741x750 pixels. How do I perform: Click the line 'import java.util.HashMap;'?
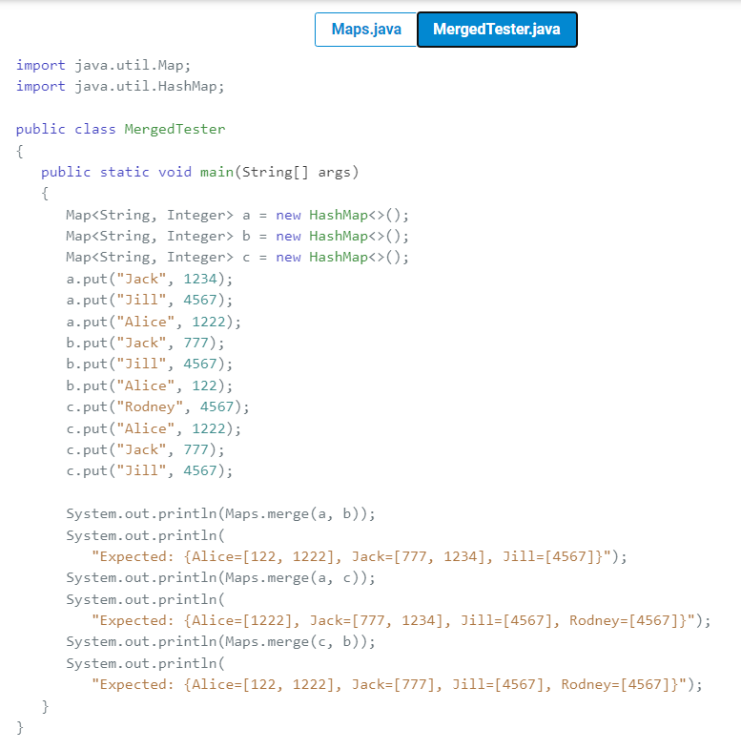click(x=120, y=86)
